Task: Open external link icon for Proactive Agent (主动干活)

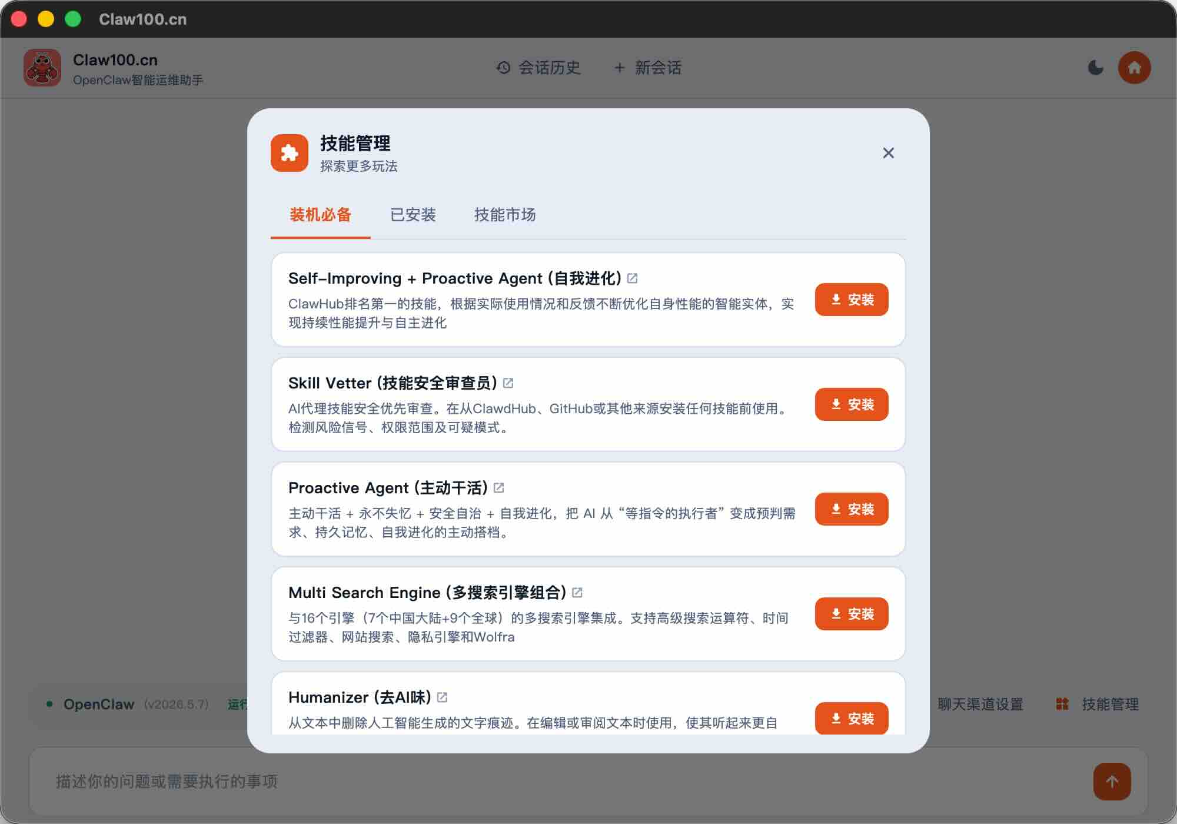Action: [x=499, y=487]
